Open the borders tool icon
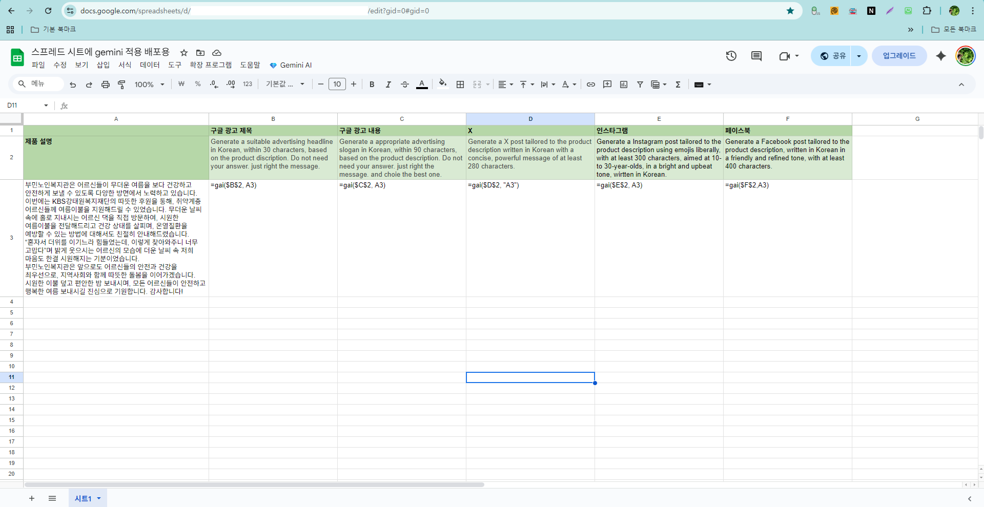 (460, 84)
